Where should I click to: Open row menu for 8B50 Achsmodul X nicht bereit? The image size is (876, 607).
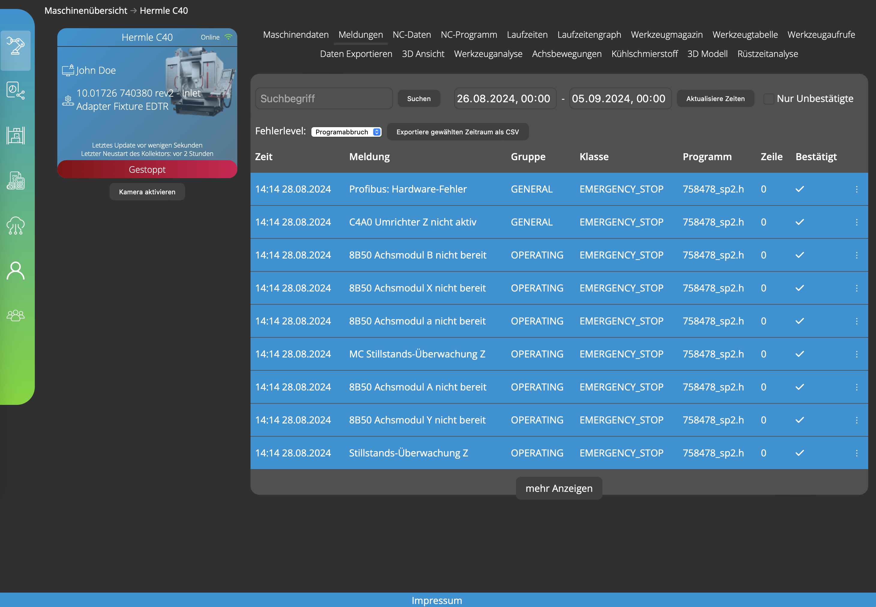click(856, 288)
